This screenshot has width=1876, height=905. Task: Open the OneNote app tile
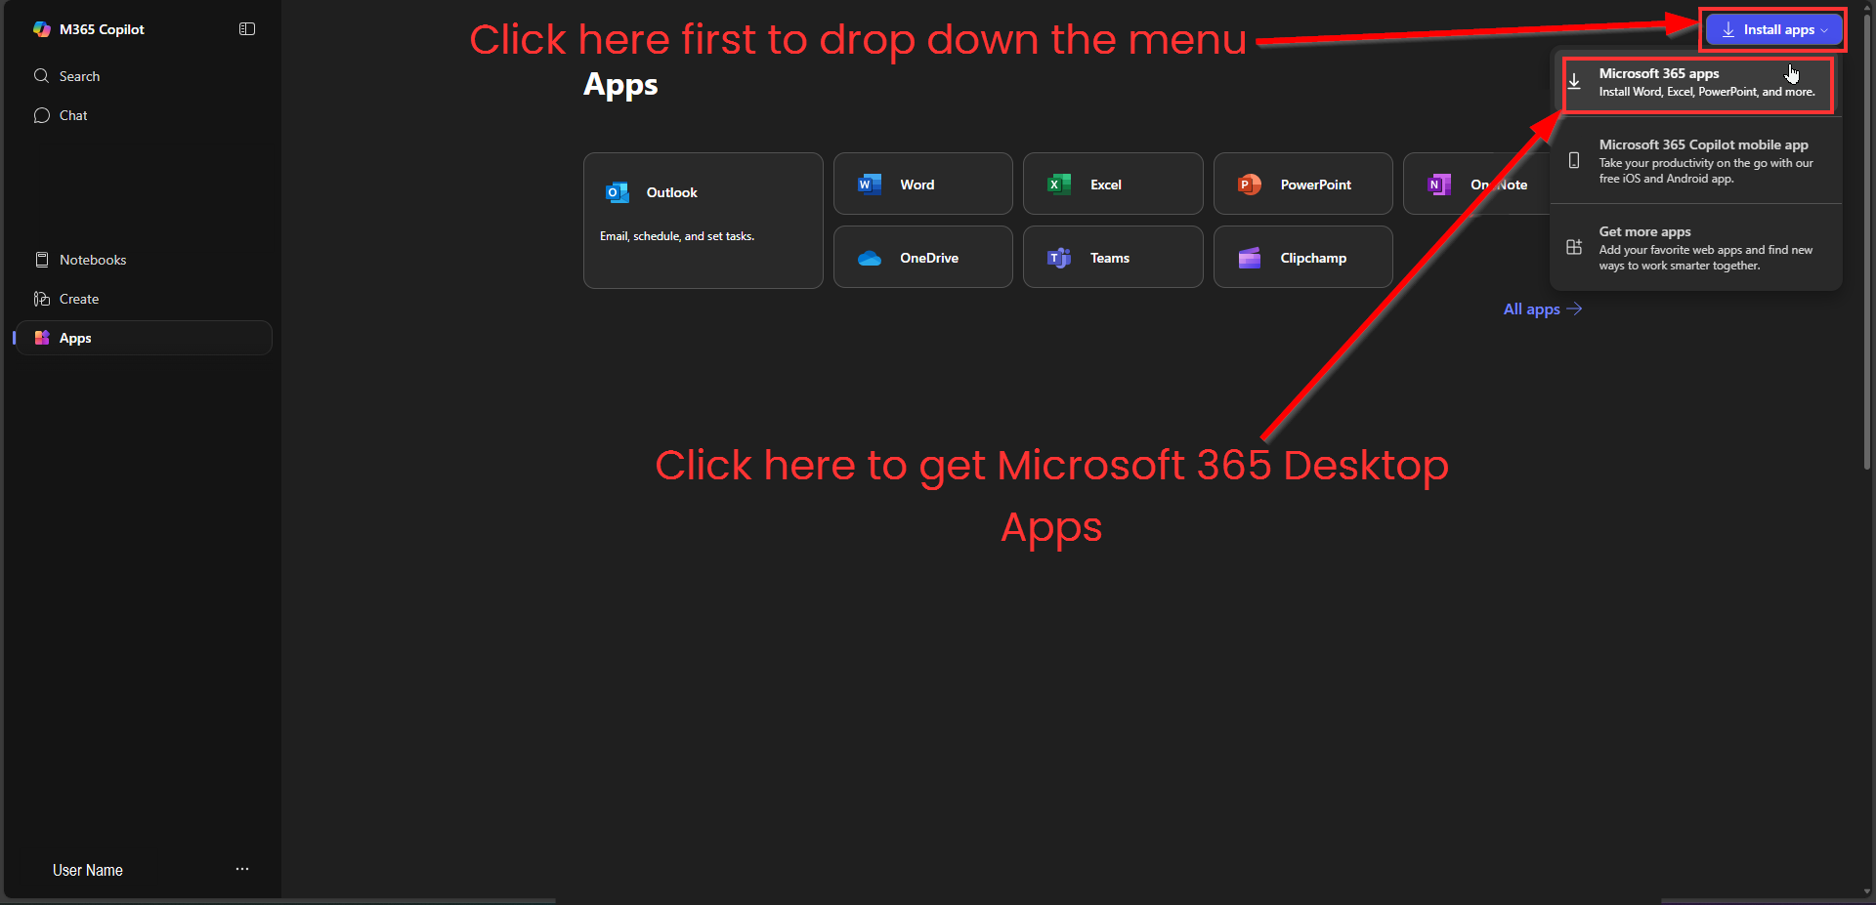pyautogui.click(x=1477, y=184)
